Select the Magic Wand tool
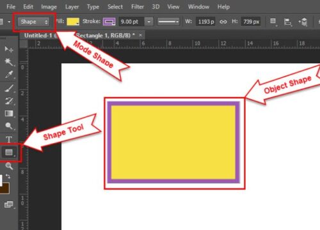Screen dimensions: 320x230 9,62
